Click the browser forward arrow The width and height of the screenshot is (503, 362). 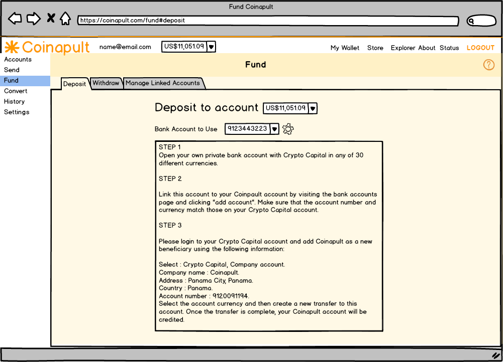point(33,19)
